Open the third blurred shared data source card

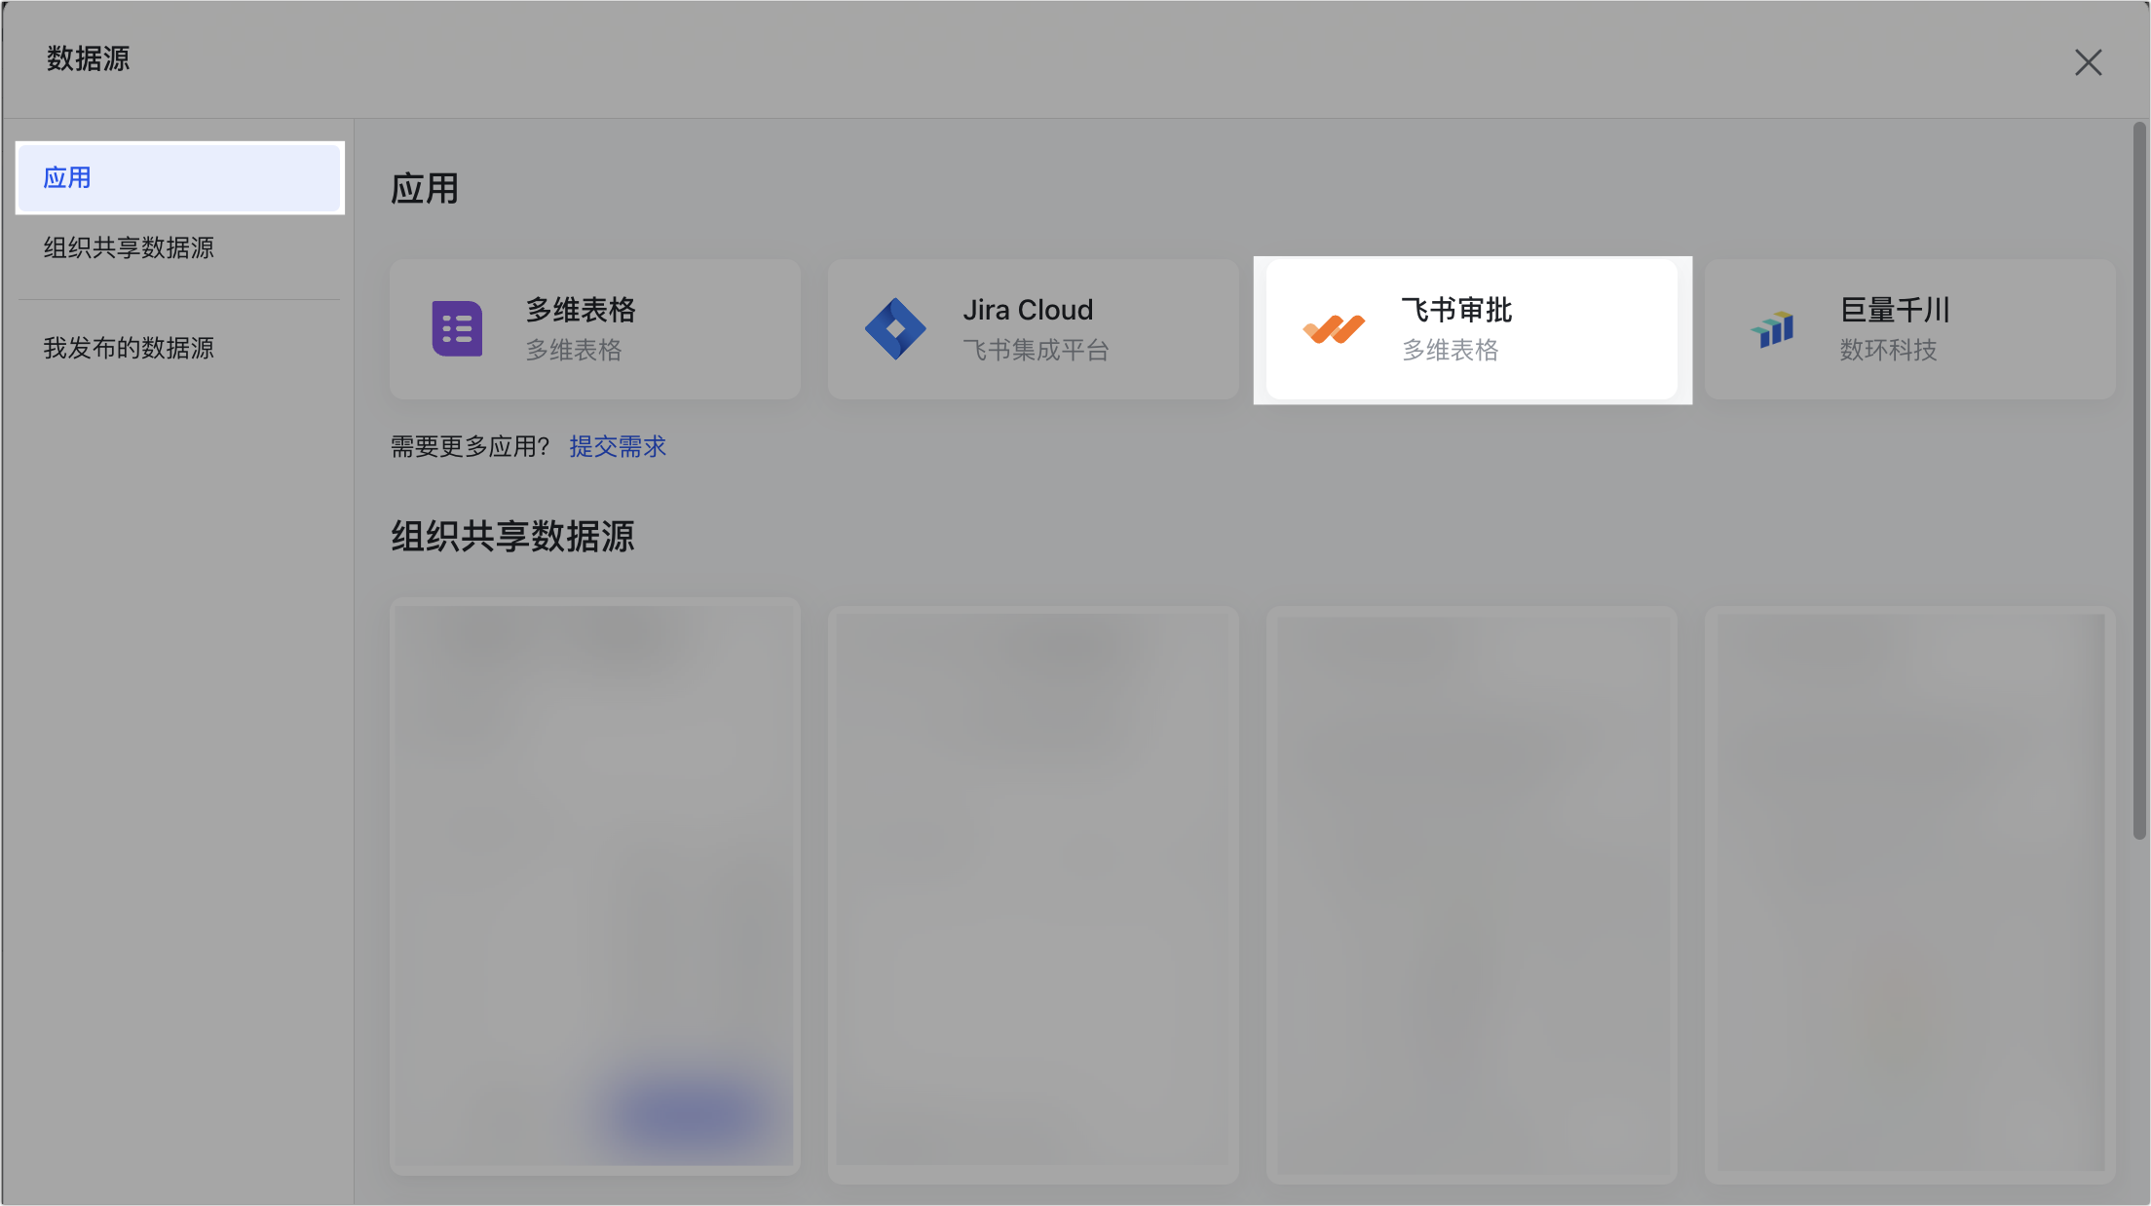pyautogui.click(x=1472, y=894)
